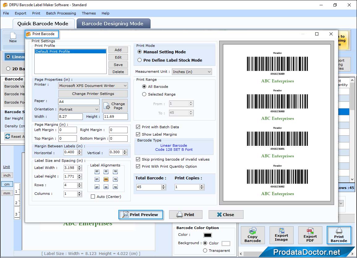Click bottom-left label alignment icon
This screenshot has width=357, height=258.
(97, 187)
